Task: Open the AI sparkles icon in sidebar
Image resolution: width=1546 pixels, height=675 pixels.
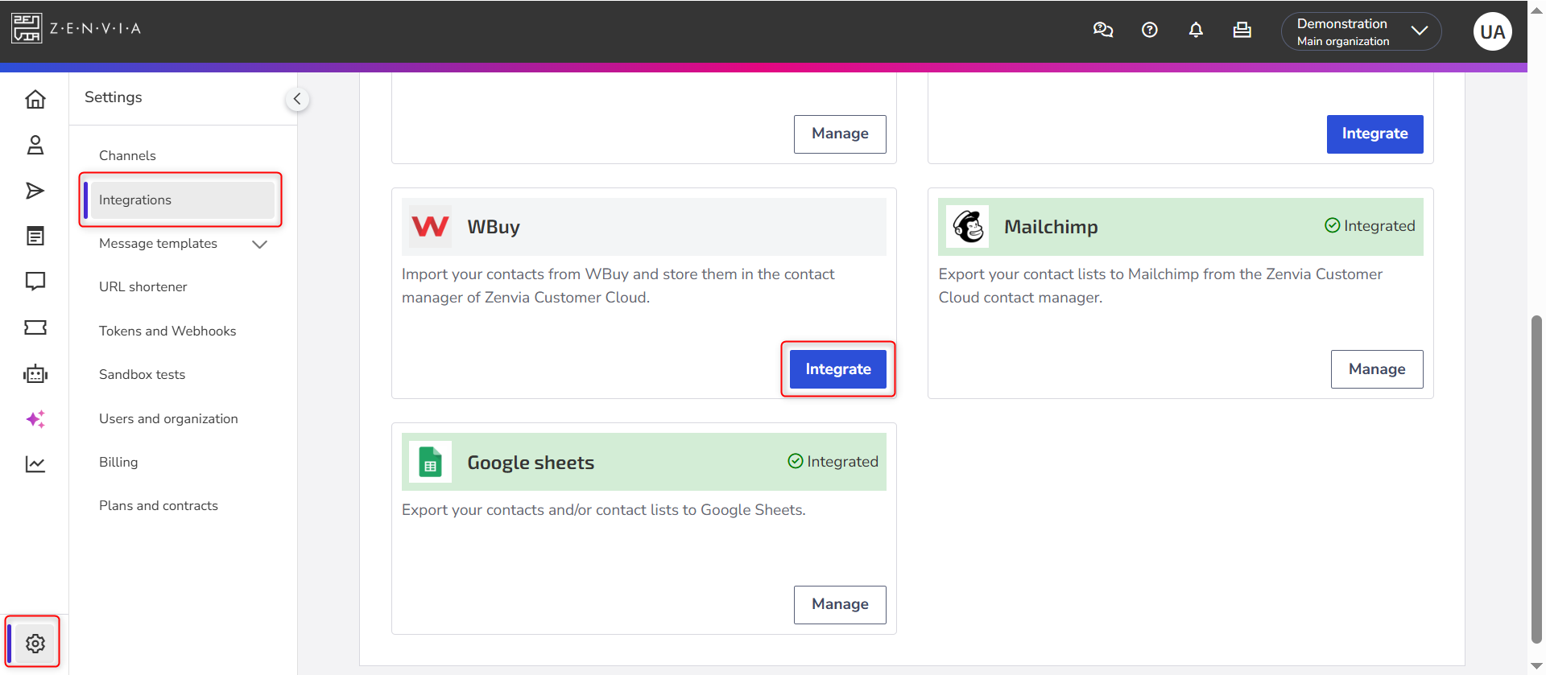Action: point(35,419)
